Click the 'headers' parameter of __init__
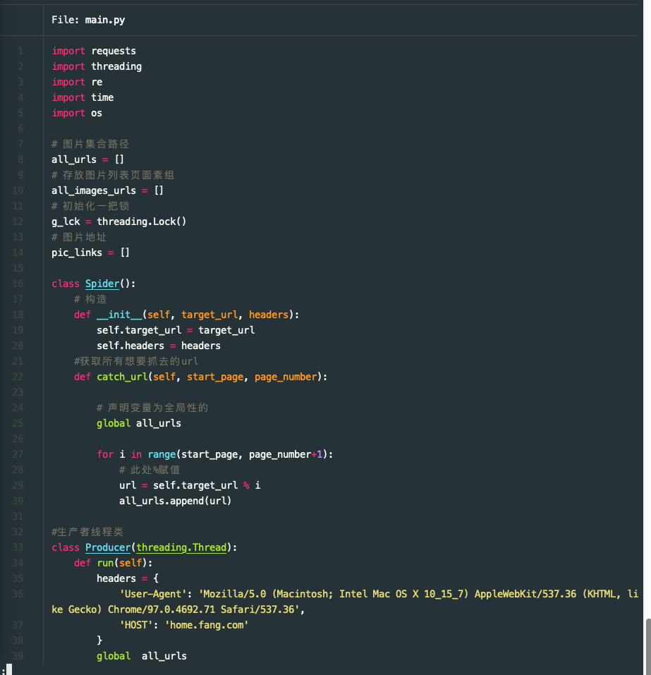Screen dimensions: 651x675 click(269, 315)
